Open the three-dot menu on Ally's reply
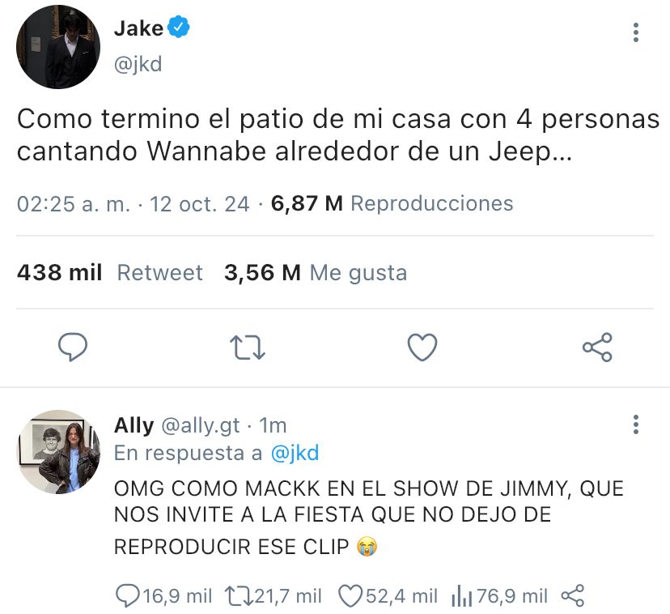 (x=636, y=424)
